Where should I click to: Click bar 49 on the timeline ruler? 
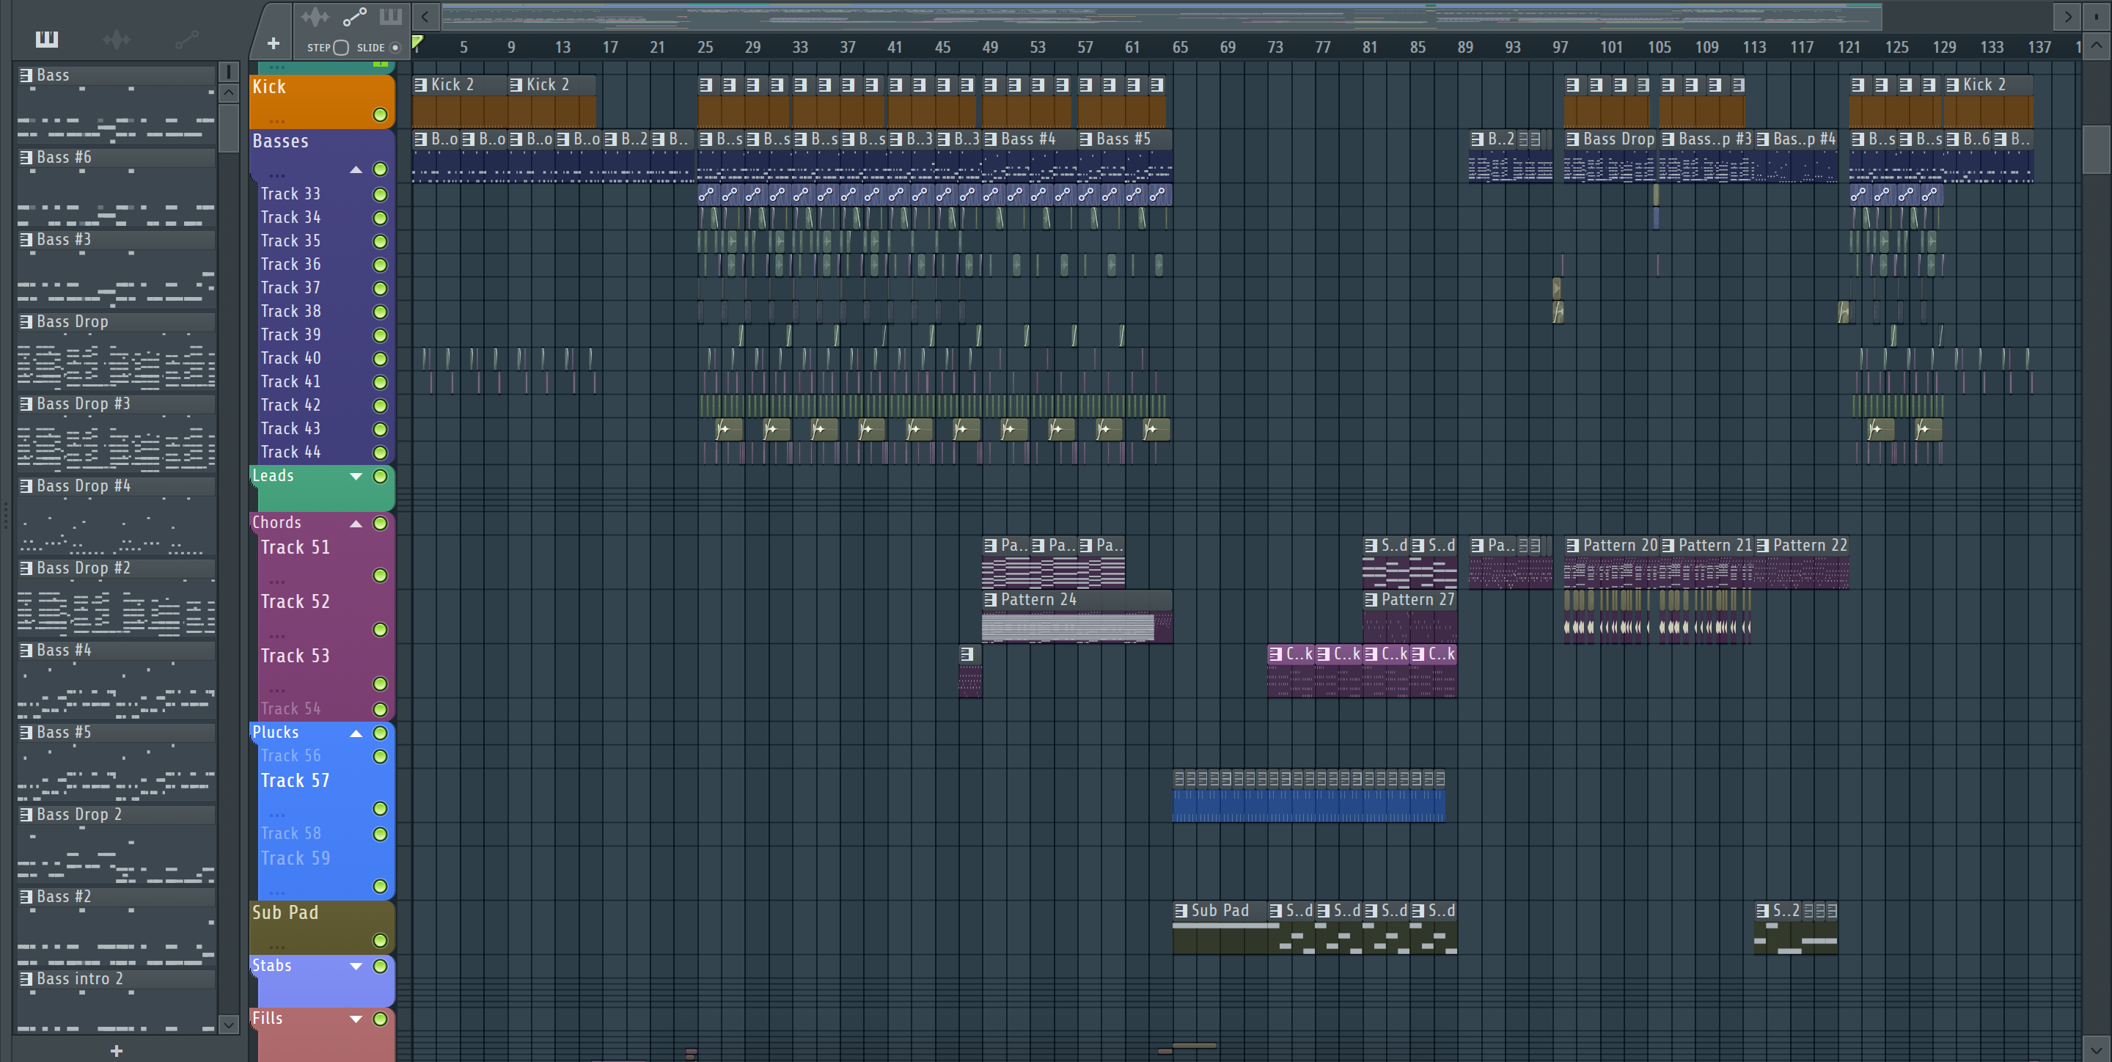click(989, 48)
